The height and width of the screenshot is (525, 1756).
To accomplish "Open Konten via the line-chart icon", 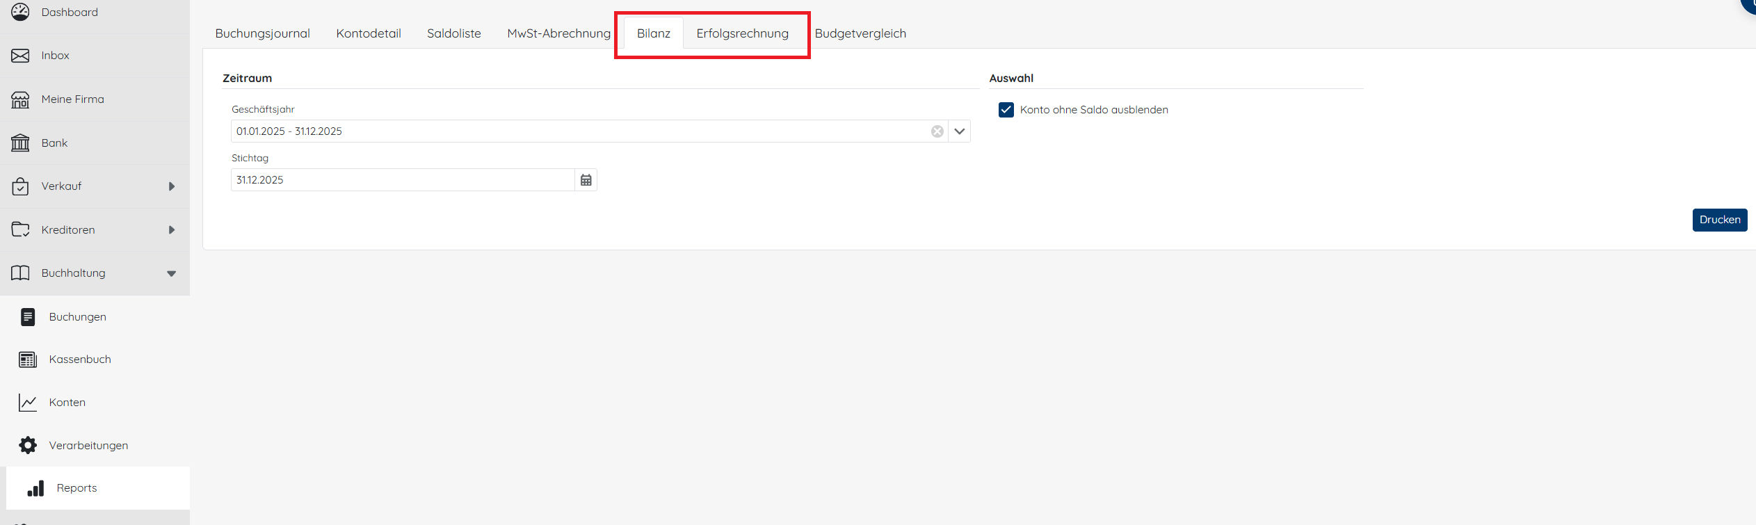I will 28,403.
